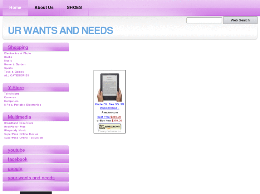Viewport: 260px width, 194px height.
Task: Open the your wants and needs link
Action: [31, 178]
